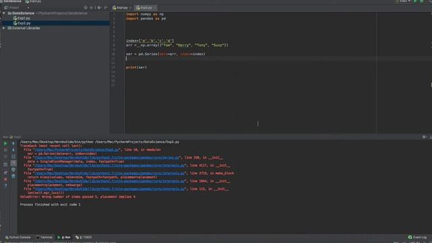Click the print(ser) line

pos(136,67)
